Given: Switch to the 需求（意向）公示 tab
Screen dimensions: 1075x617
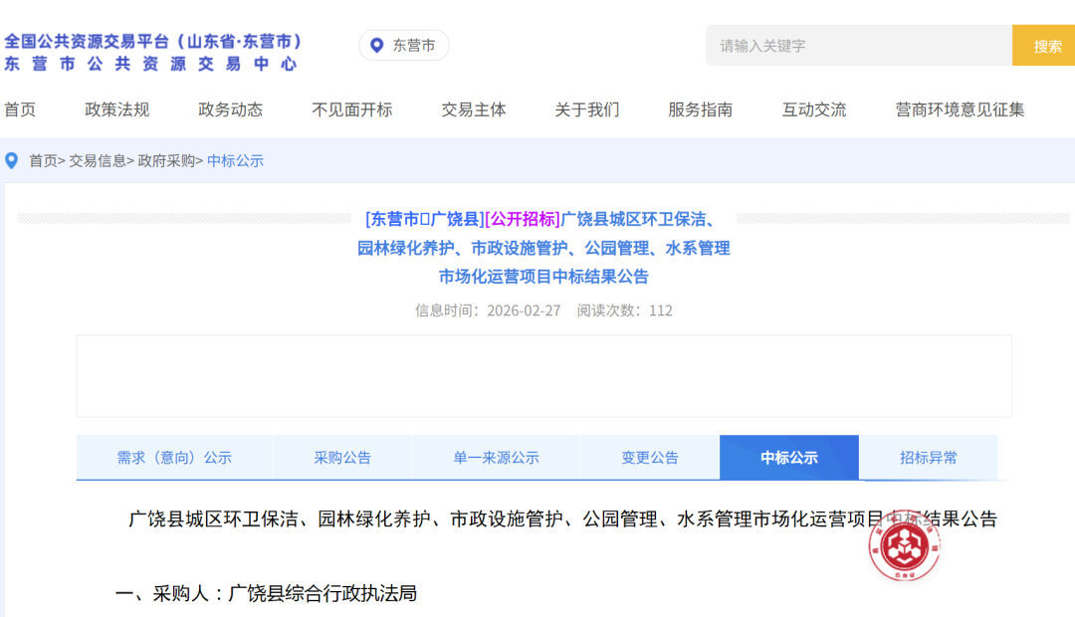Looking at the screenshot, I should pos(174,457).
